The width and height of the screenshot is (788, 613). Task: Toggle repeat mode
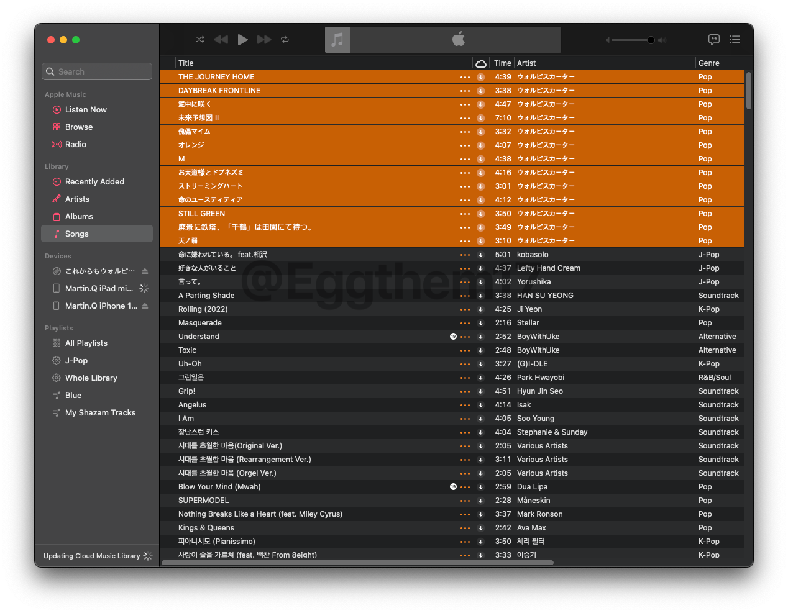pos(285,39)
